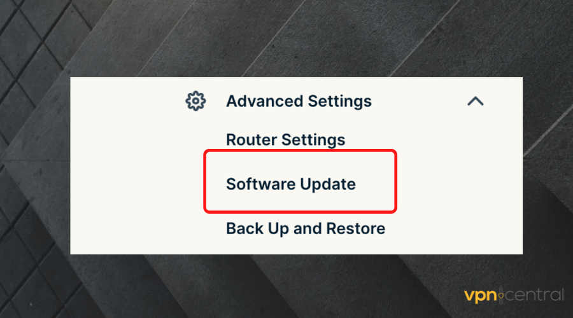
Task: Collapse Advanced Settings with the chevron arrow
Action: (x=476, y=101)
